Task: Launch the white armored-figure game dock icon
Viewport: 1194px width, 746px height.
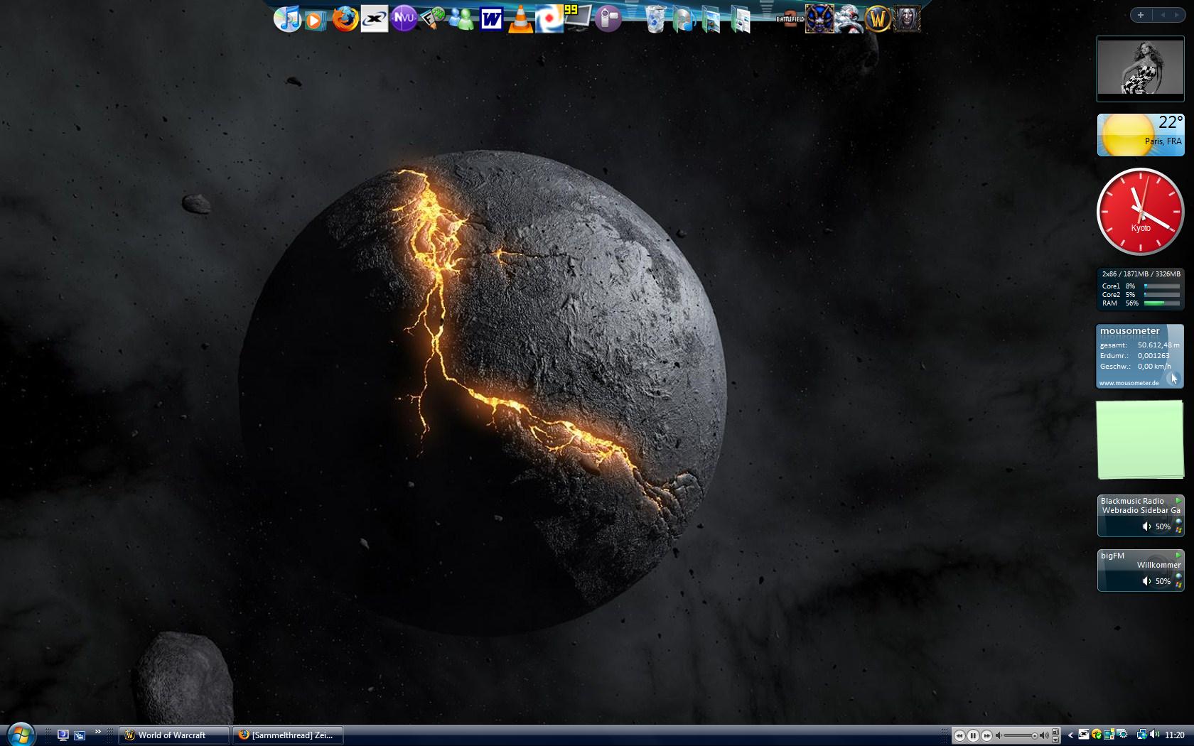Action: [849, 19]
